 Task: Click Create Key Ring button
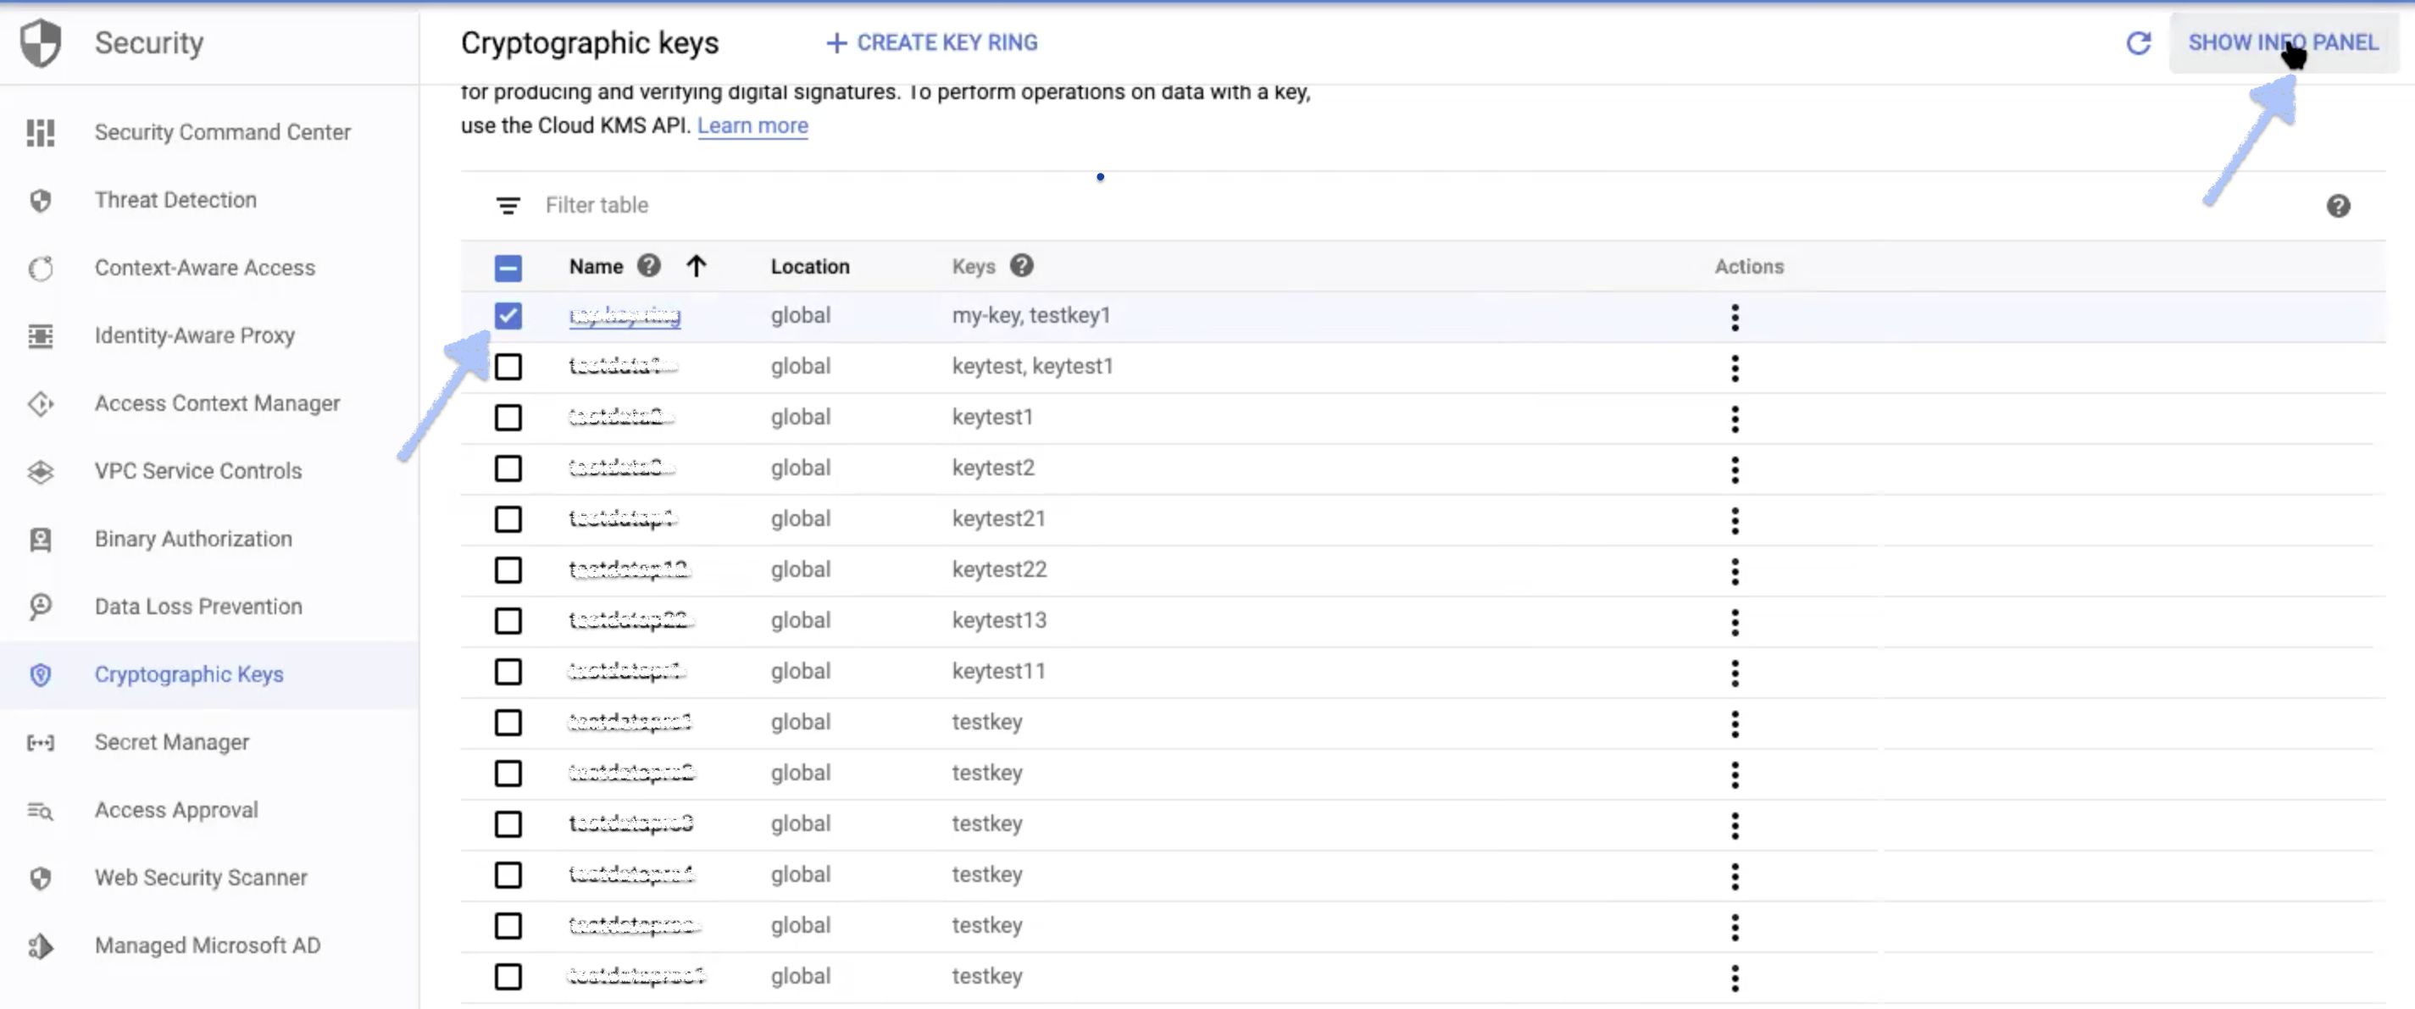(932, 43)
